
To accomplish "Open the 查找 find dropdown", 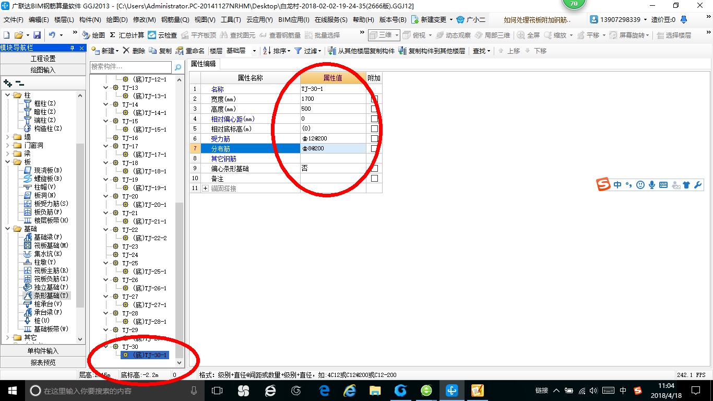I will click(481, 51).
